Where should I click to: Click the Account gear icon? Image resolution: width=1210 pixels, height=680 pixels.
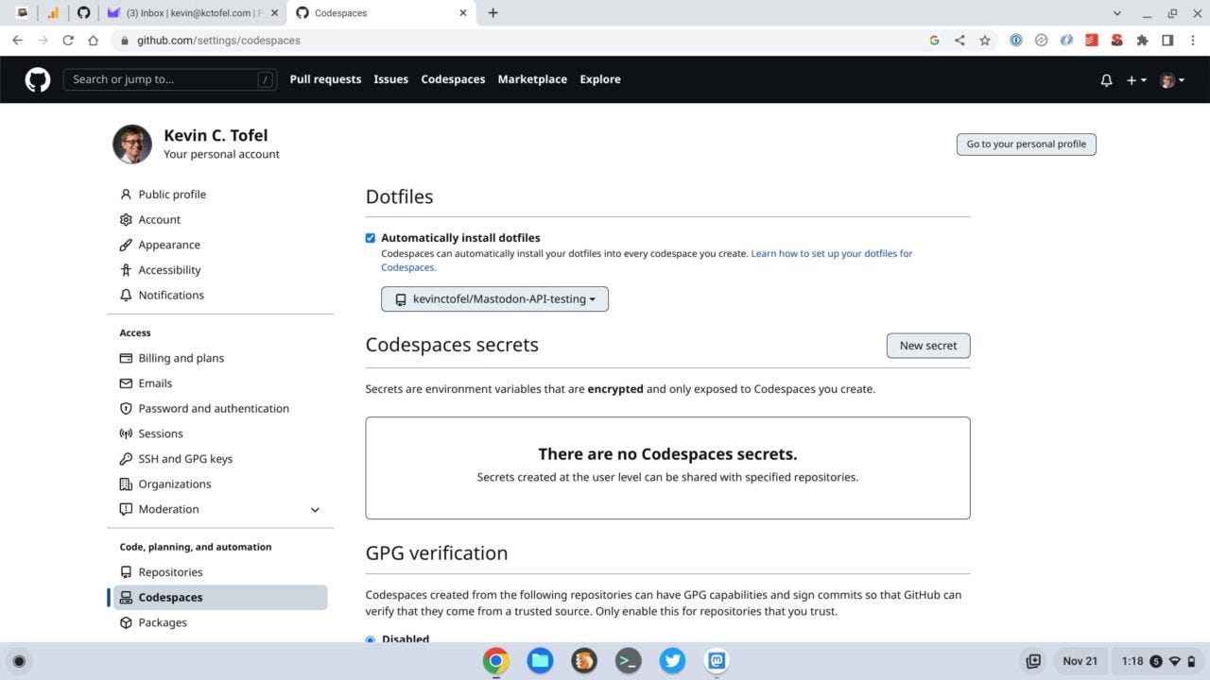[126, 220]
